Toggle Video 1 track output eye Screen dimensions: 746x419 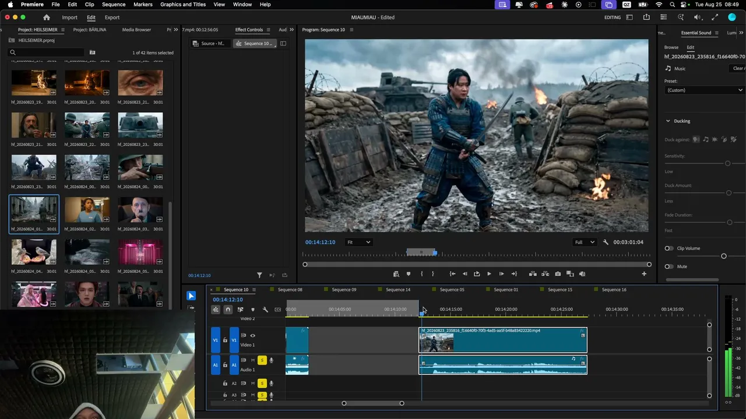[x=252, y=335]
